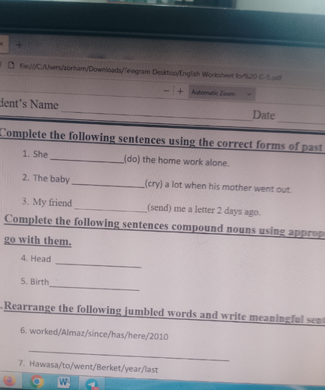
Task: Click the heading about compound nouns
Action: (164, 225)
